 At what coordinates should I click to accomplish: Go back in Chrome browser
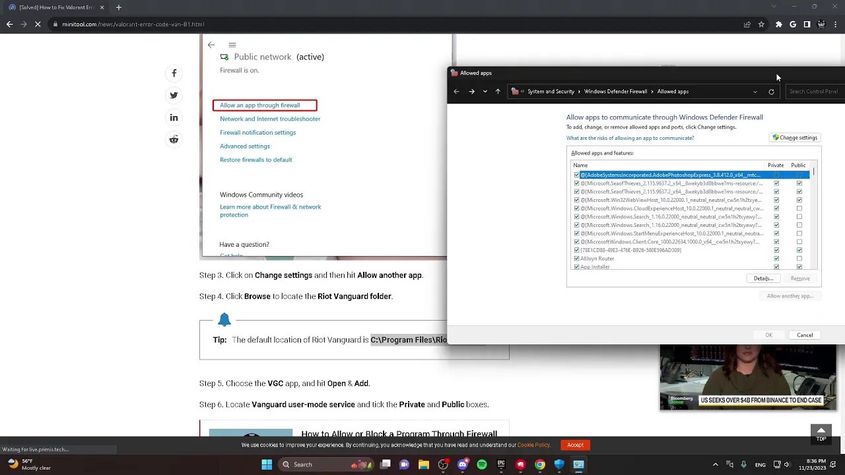(9, 24)
